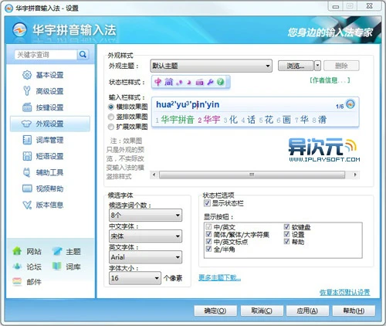Toggle 简体/繁体/大字符集 checkbox
Screen dimensions: 386x326
[208, 234]
